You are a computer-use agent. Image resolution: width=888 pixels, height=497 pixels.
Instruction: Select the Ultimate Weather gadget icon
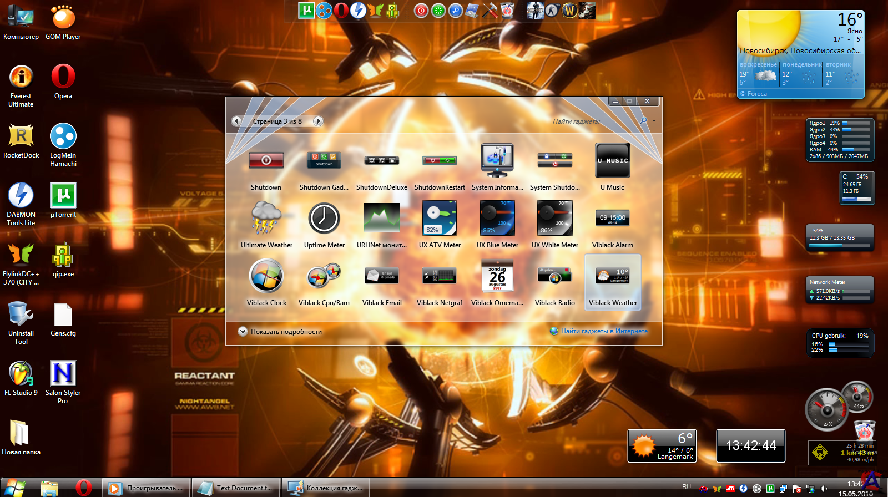tap(266, 218)
